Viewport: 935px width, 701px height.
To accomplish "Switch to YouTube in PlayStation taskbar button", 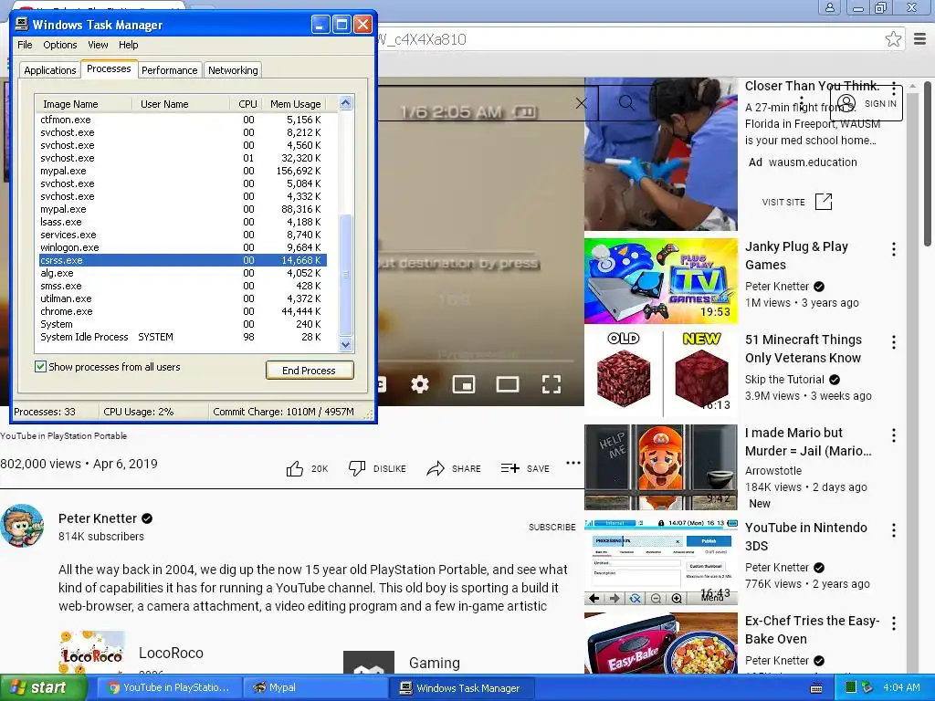I will [x=170, y=687].
